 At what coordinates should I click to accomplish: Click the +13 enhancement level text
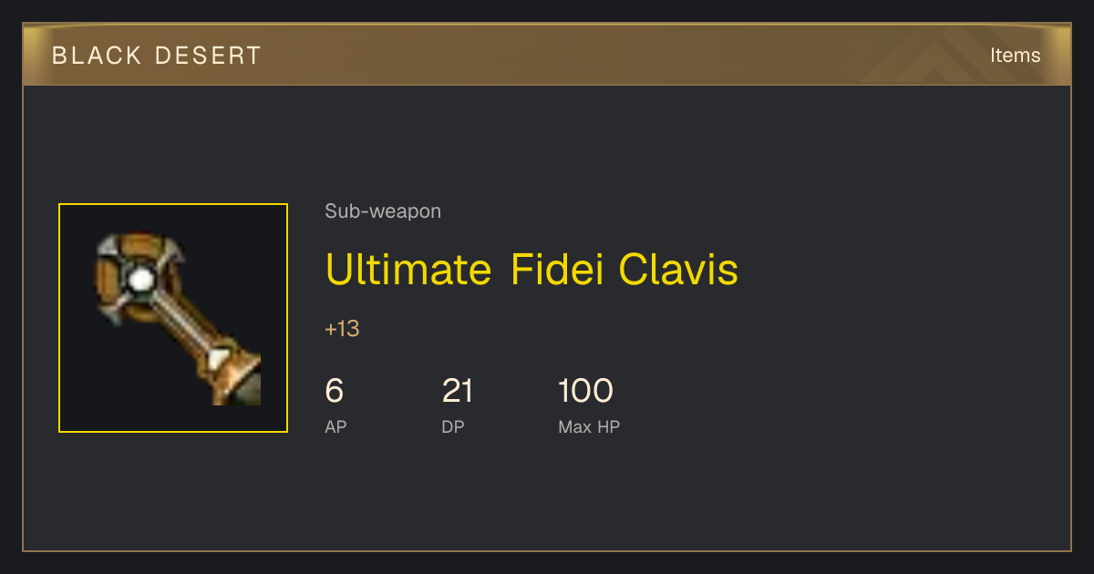342,329
